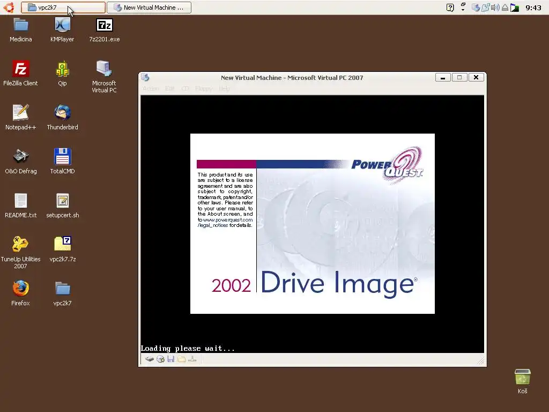Open the CD menu in Virtual PC
Viewport: 549px width, 412px height.
point(185,89)
